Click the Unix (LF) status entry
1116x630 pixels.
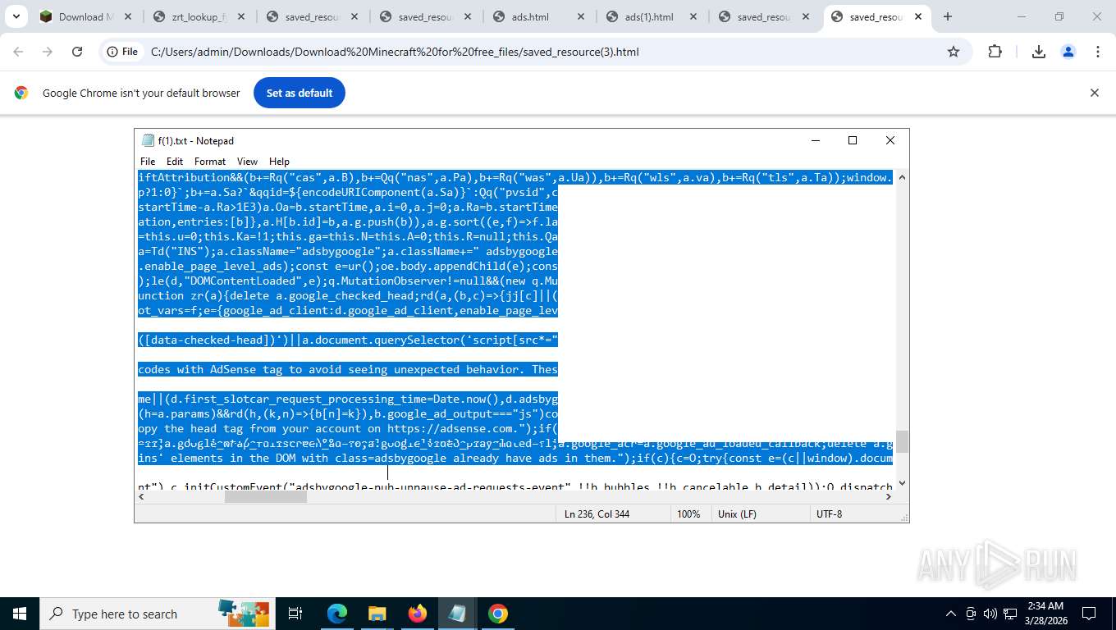pos(737,514)
